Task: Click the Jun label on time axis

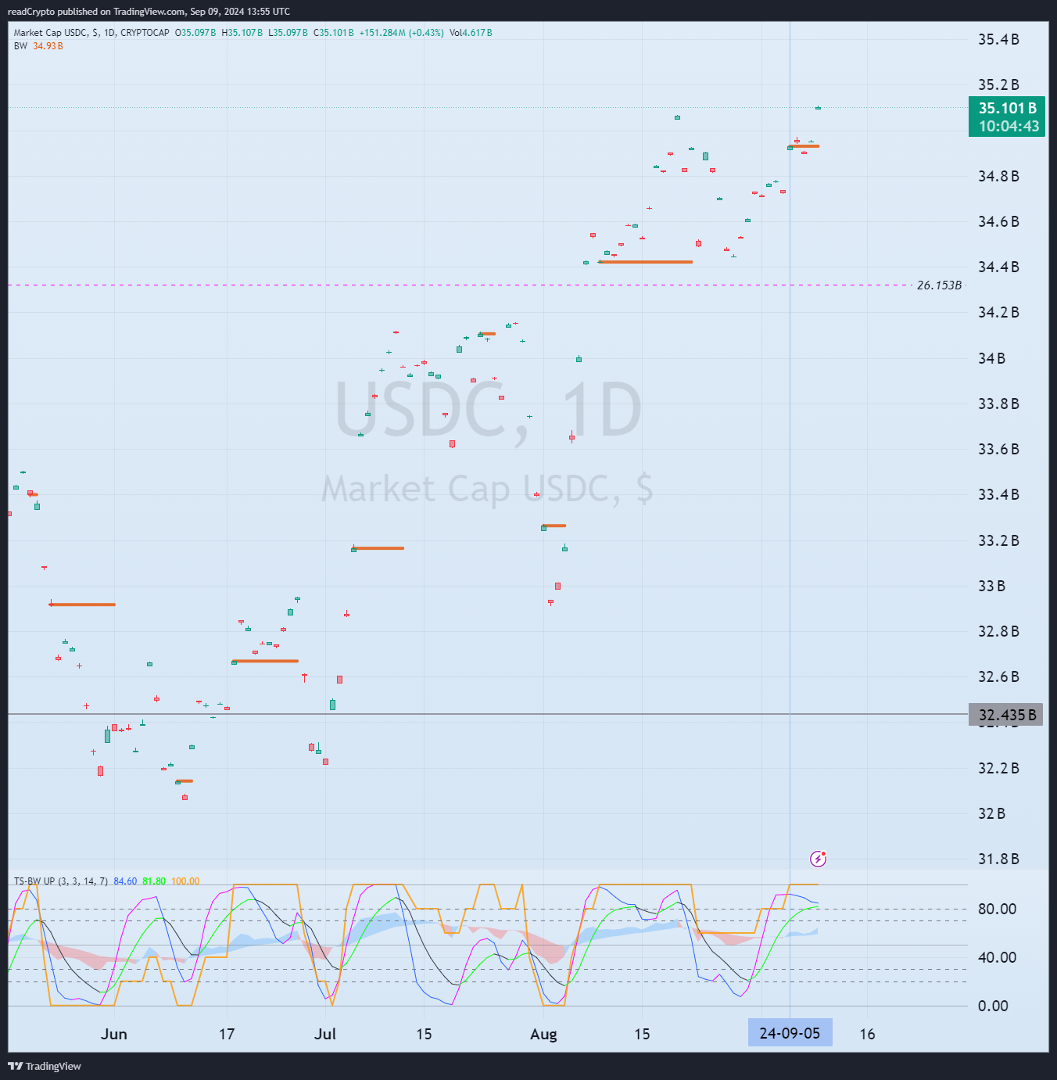Action: pyautogui.click(x=114, y=1034)
